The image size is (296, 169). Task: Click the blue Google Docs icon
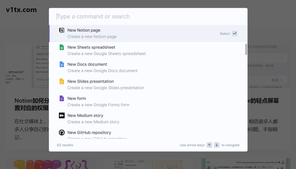click(62, 64)
